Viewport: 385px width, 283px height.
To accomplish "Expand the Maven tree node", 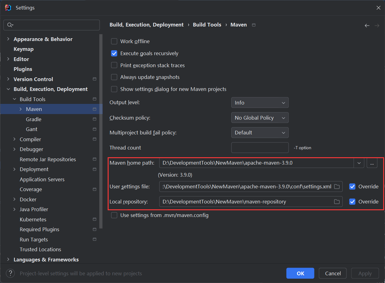I will 21,109.
